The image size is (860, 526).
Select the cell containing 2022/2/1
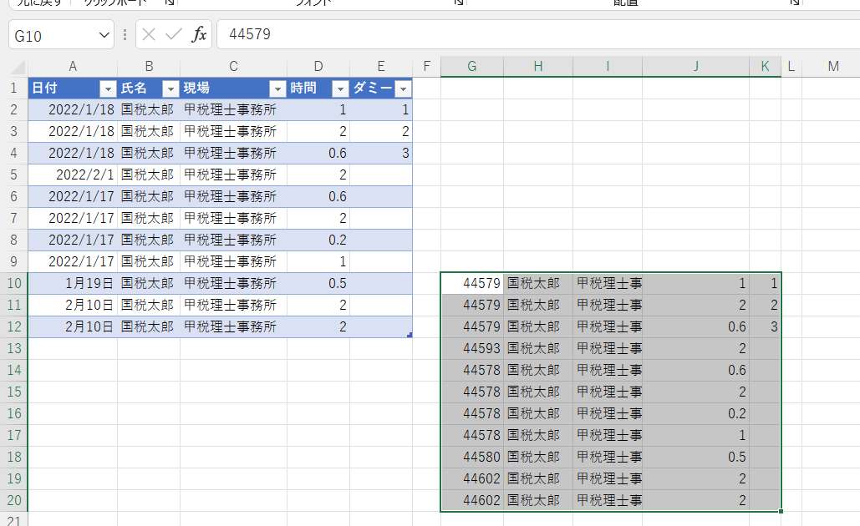tap(74, 174)
